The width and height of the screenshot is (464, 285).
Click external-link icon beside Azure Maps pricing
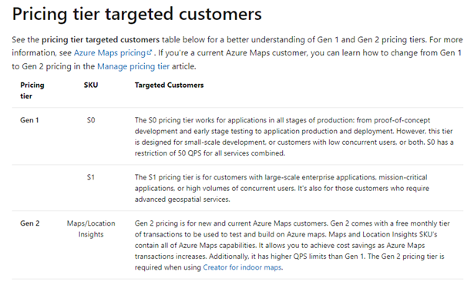150,52
